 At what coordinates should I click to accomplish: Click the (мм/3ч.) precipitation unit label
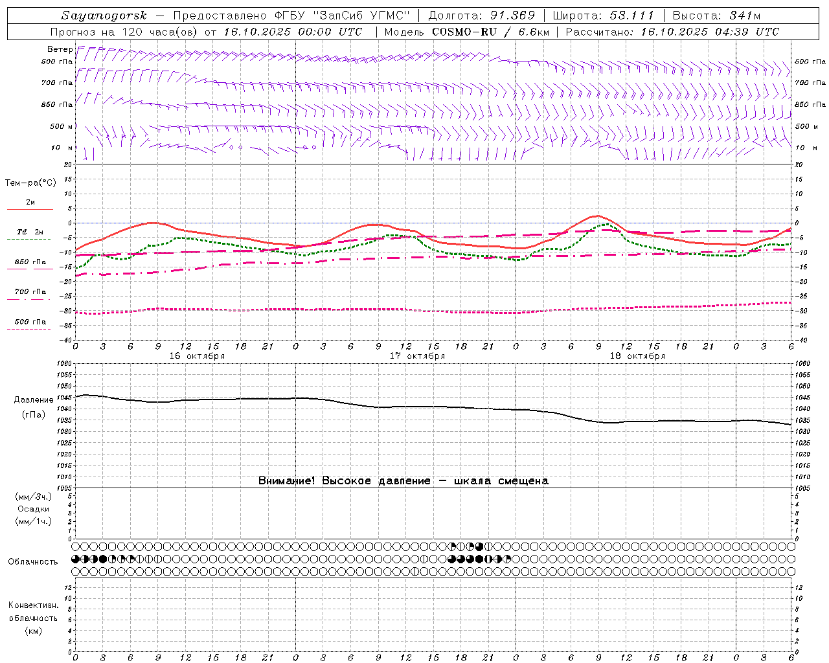(x=33, y=497)
